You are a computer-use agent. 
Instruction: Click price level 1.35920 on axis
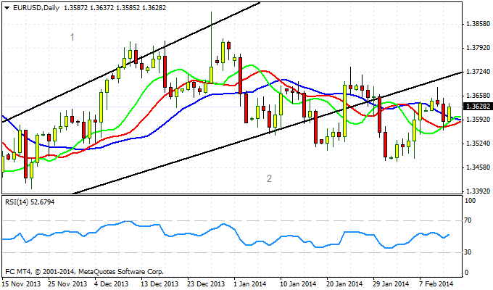click(478, 120)
